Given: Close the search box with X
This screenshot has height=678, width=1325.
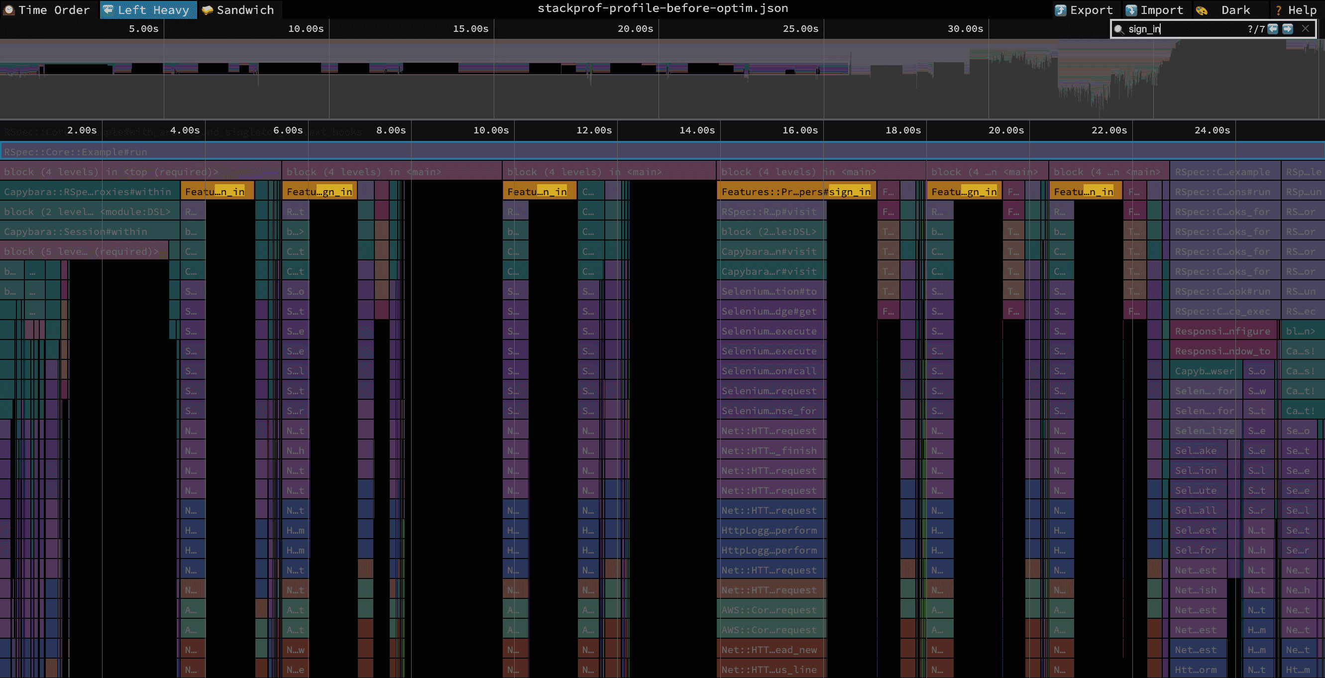Looking at the screenshot, I should click(x=1306, y=29).
